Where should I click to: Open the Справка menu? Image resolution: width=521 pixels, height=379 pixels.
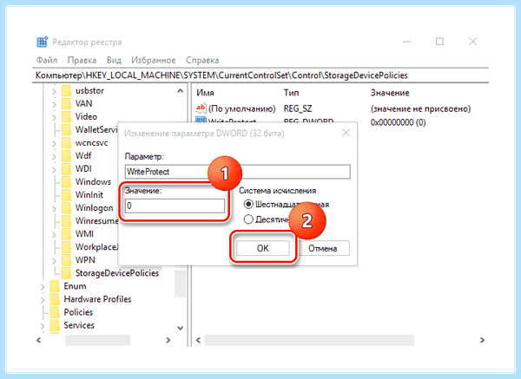click(202, 60)
